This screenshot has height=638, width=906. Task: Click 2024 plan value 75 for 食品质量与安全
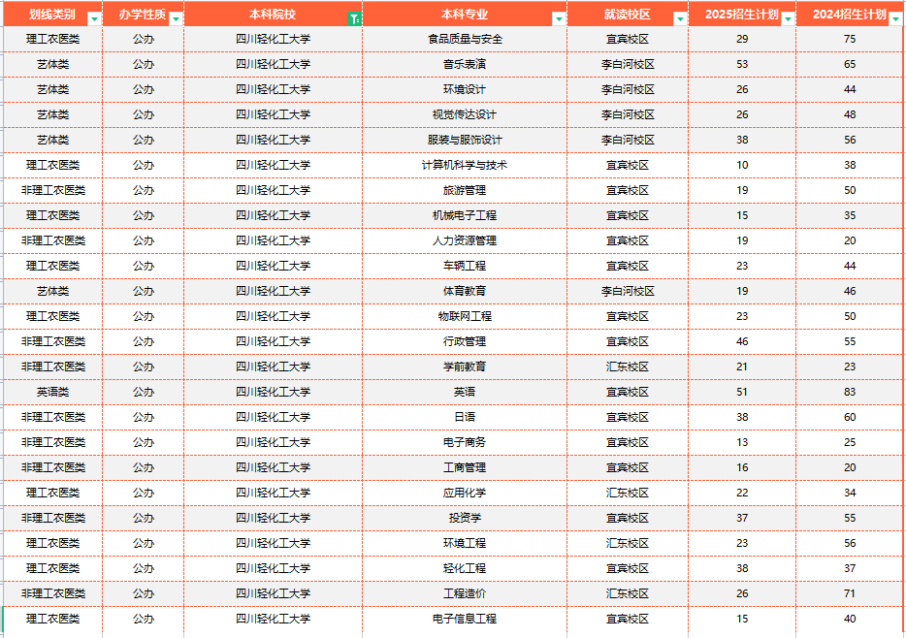850,39
